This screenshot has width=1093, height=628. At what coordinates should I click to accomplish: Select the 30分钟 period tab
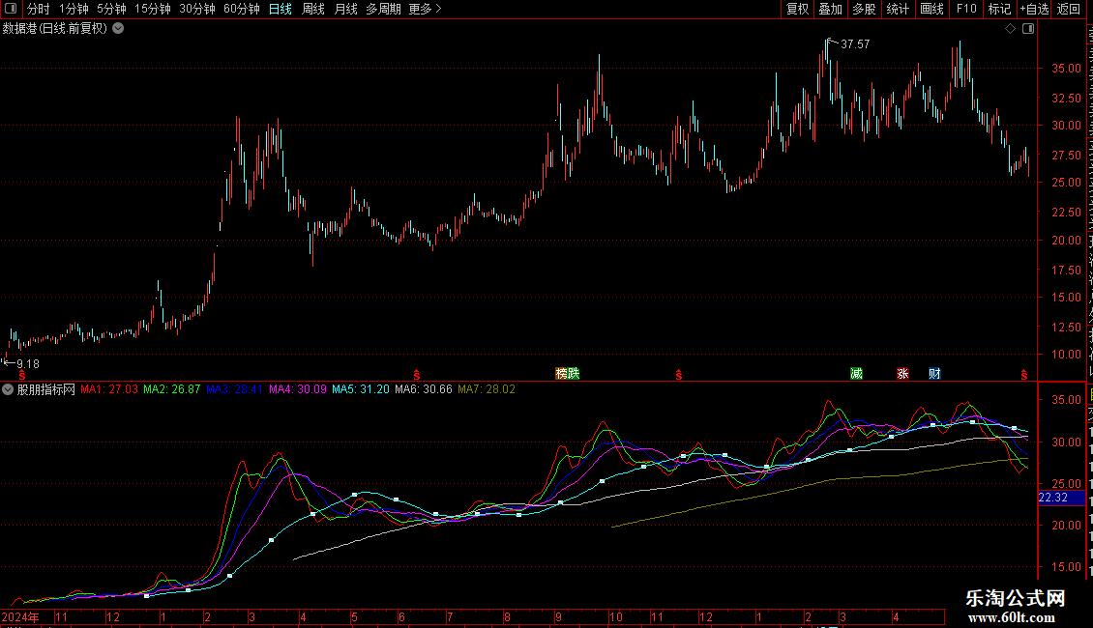tap(197, 9)
